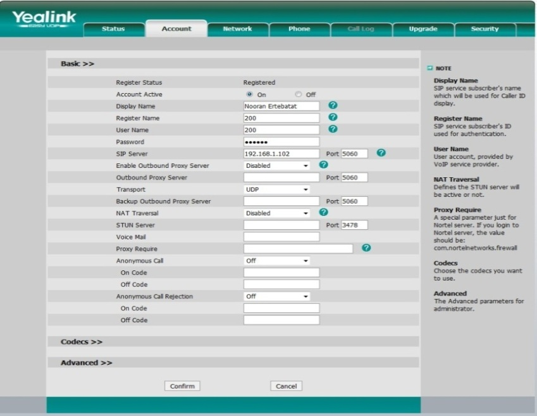Expand the Advanced section

coord(86,363)
